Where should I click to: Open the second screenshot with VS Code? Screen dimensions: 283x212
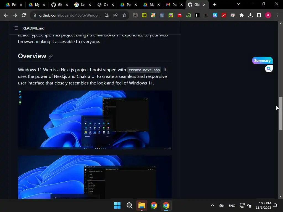[x=95, y=177]
